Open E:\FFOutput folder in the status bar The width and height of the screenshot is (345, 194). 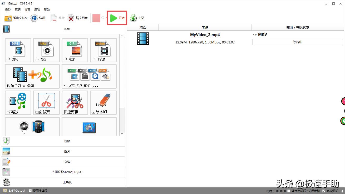[x=14, y=191]
